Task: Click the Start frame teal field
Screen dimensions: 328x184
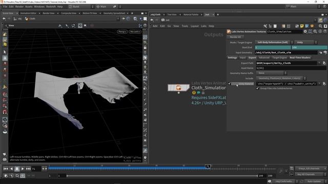Action: click(273, 48)
